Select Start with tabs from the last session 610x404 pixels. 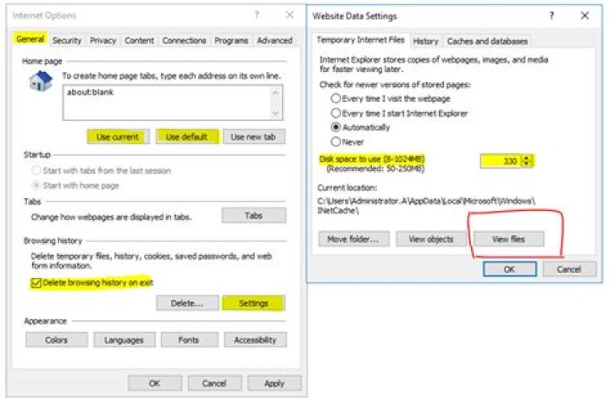click(x=101, y=171)
